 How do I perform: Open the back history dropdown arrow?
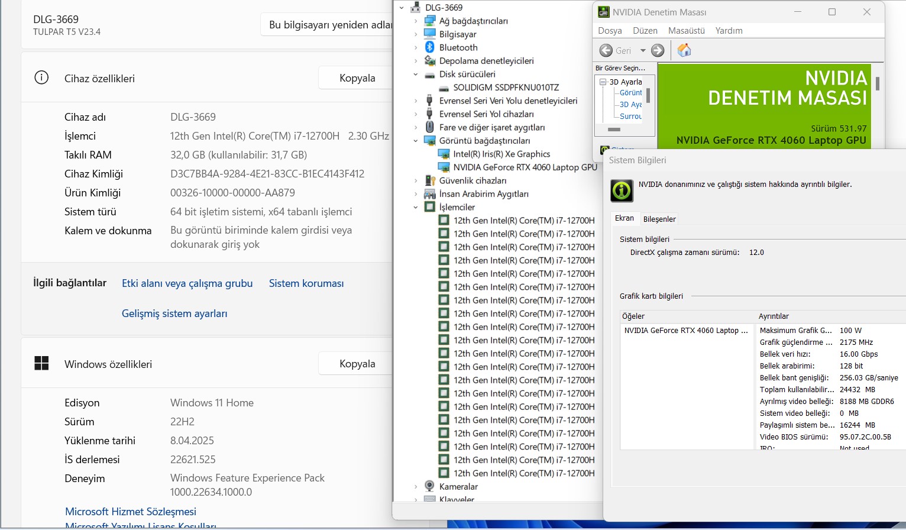click(x=643, y=51)
